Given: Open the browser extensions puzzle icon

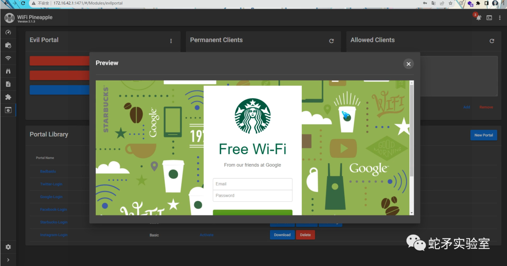Looking at the screenshot, I should point(478,3).
